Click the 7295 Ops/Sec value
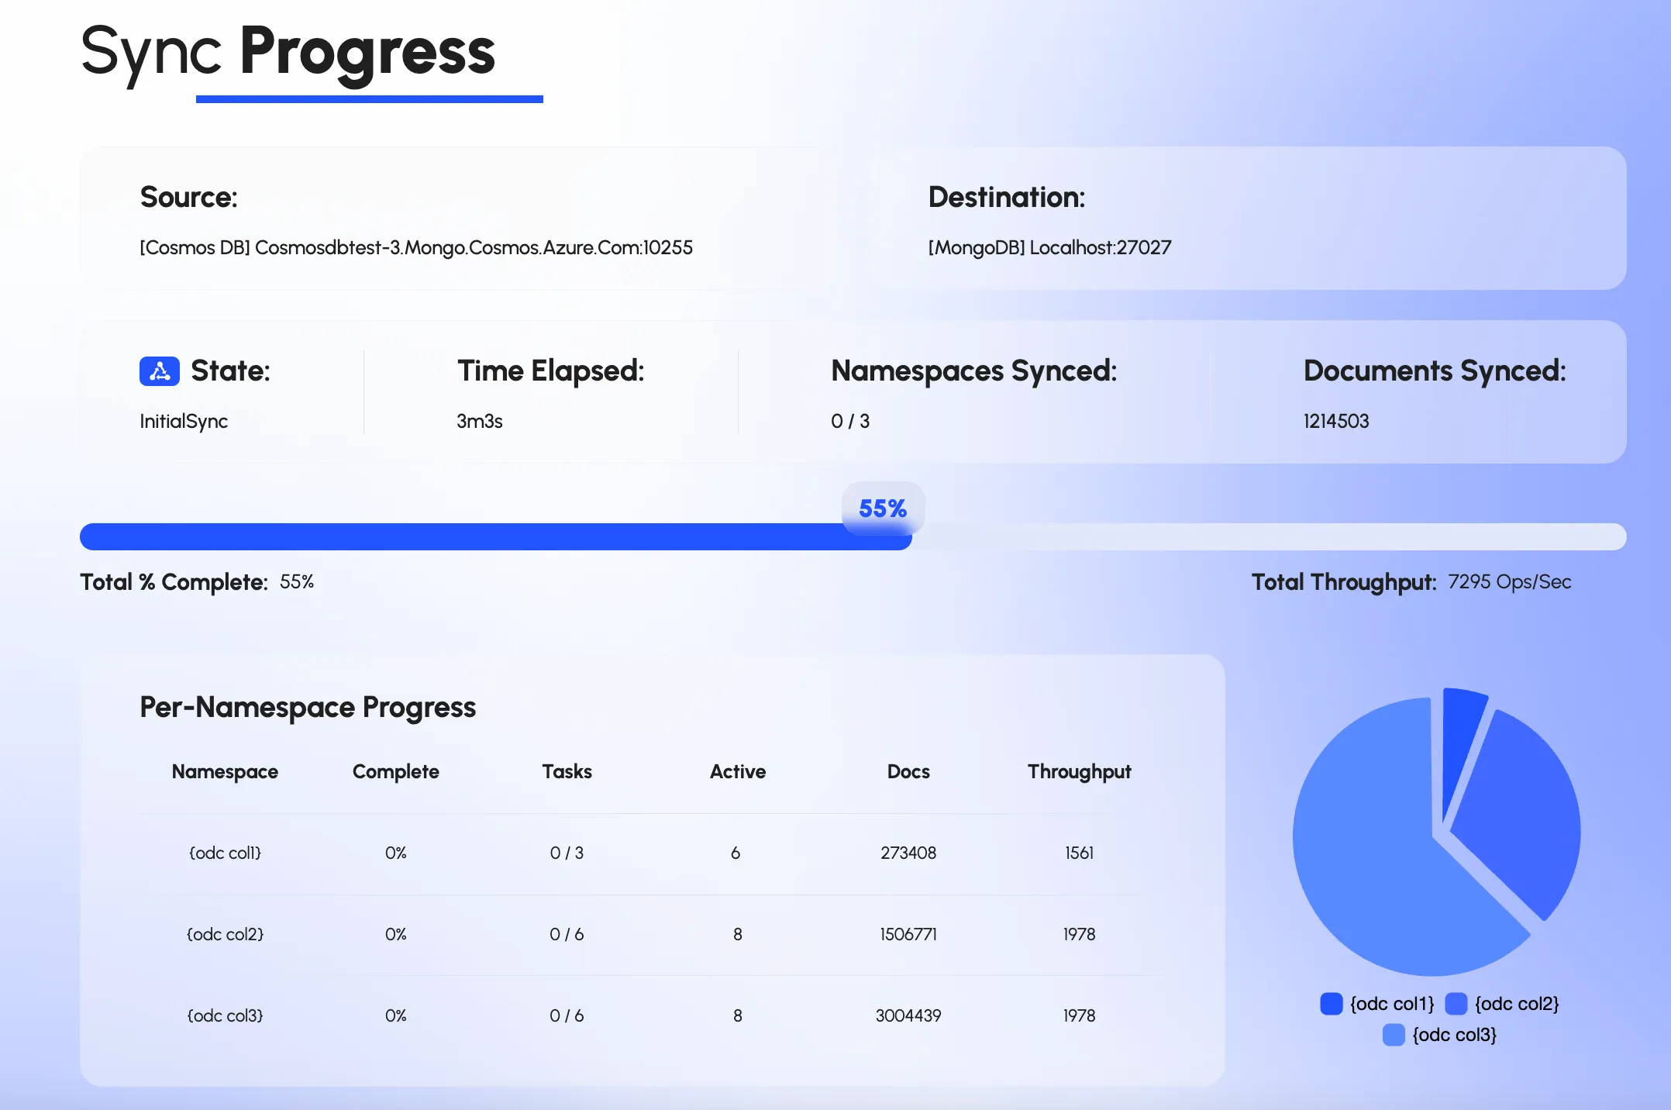Image resolution: width=1671 pixels, height=1110 pixels. click(1510, 582)
